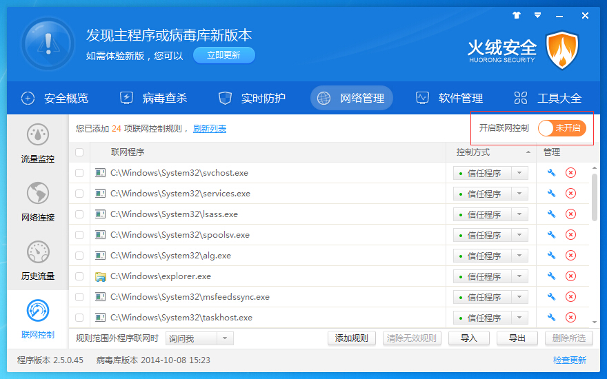The width and height of the screenshot is (607, 379).
Task: Click the wrench icon for svchost.exe
Action: 551,173
